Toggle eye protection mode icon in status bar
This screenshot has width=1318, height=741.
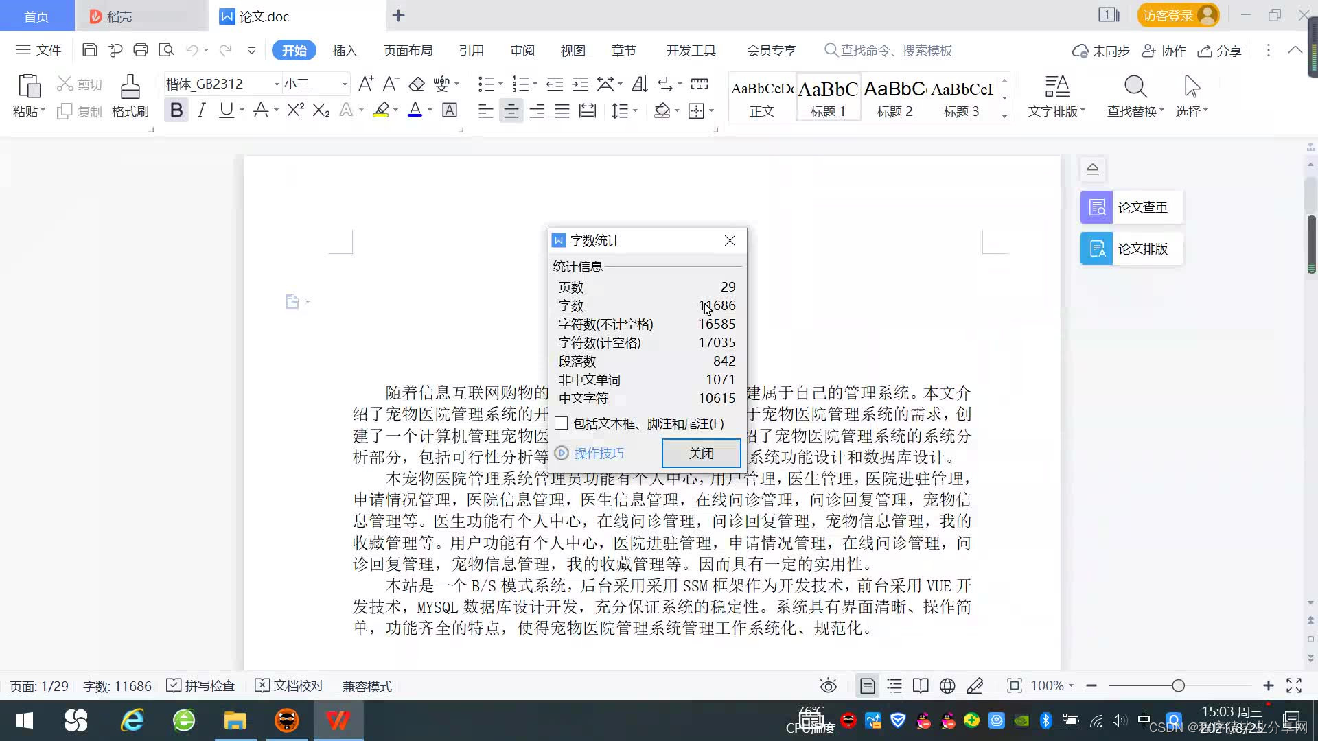point(828,685)
